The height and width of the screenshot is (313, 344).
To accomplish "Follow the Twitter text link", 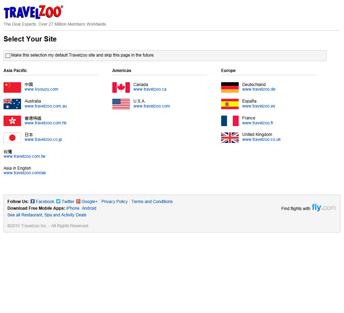I will (68, 202).
